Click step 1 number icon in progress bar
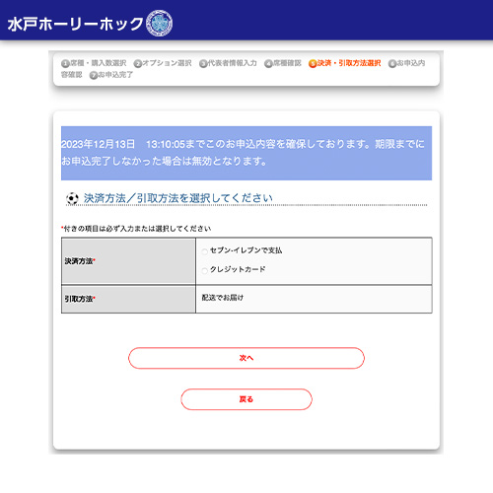 click(65, 63)
